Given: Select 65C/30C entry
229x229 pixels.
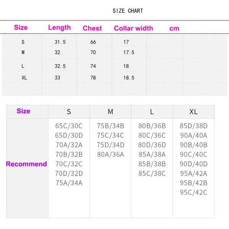Looking at the screenshot, I should [69, 126].
